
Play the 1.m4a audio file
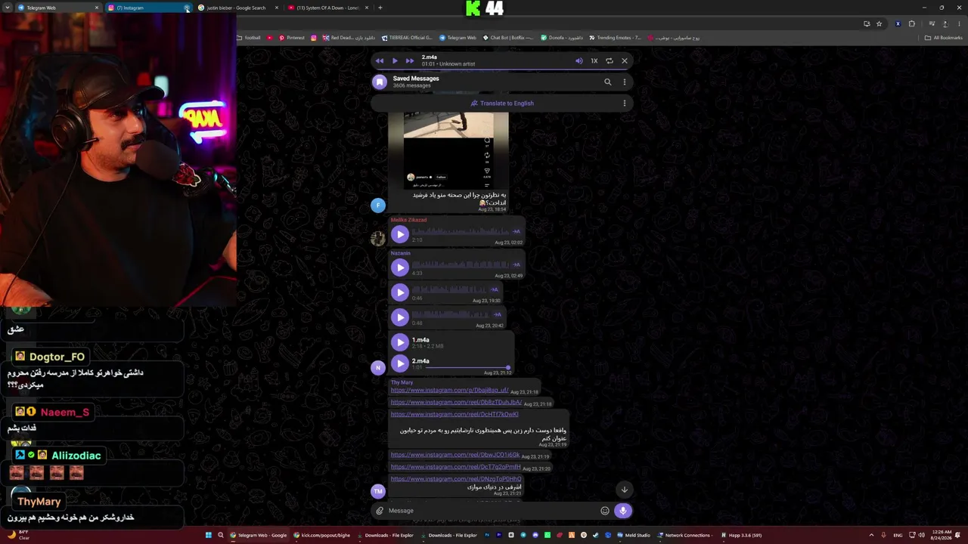400,342
